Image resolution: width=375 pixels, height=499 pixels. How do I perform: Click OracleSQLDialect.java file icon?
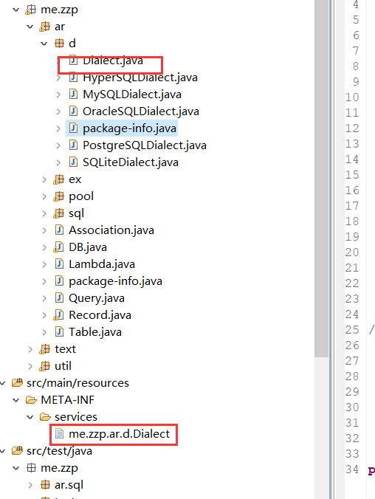tap(73, 111)
